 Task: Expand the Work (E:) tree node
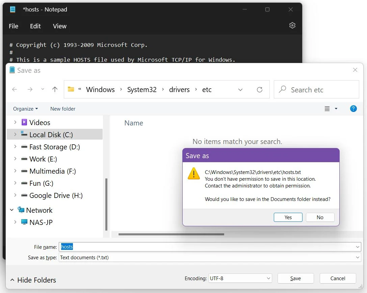click(x=15, y=159)
